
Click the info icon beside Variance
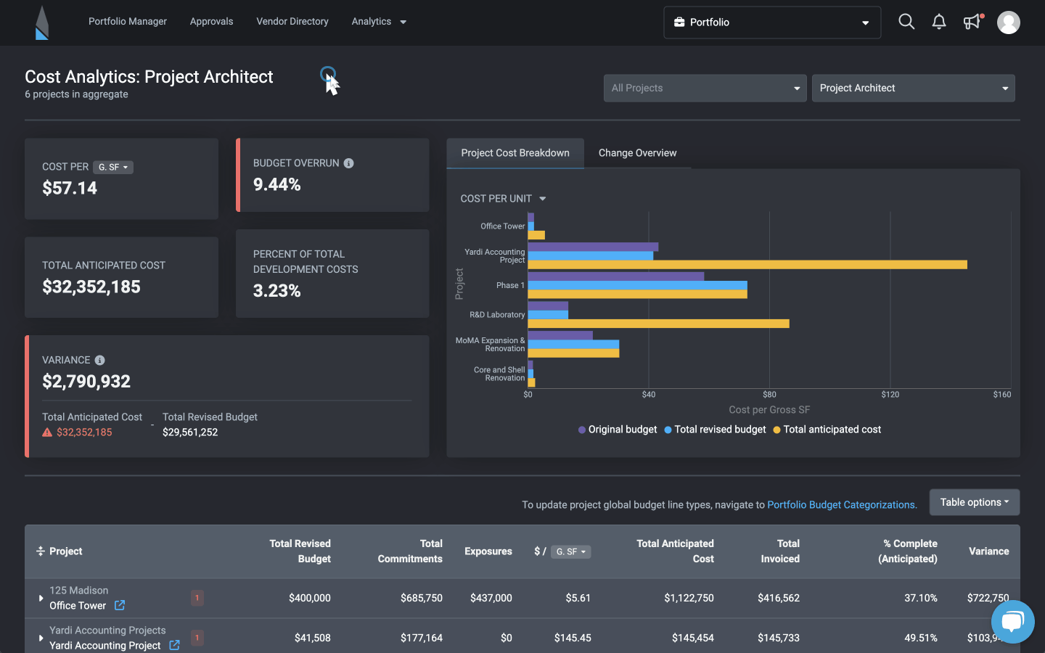(99, 360)
